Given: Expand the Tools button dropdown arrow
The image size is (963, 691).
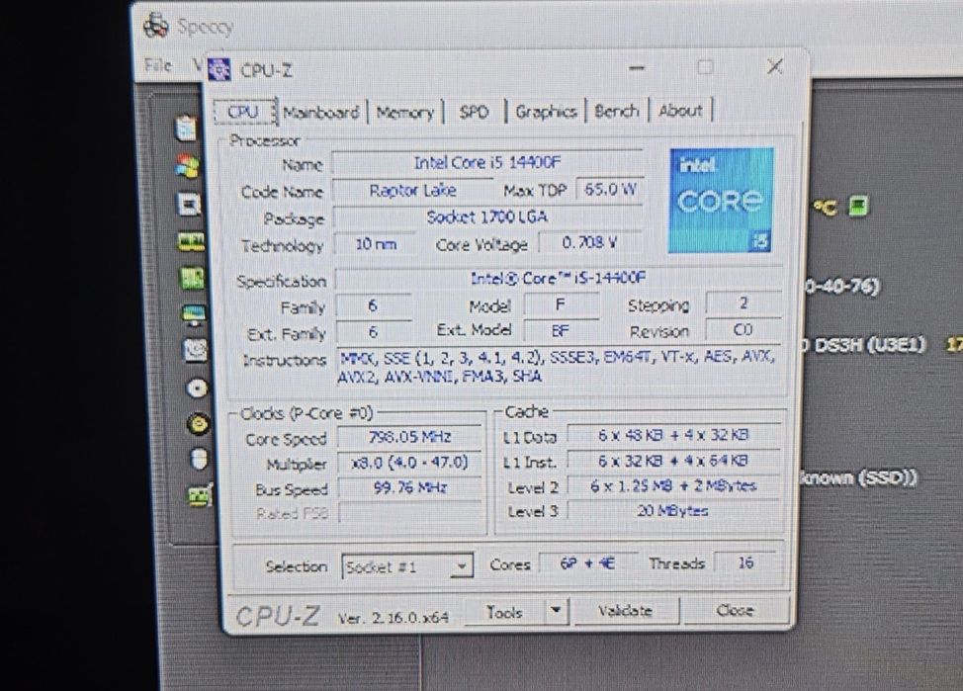Looking at the screenshot, I should [556, 611].
